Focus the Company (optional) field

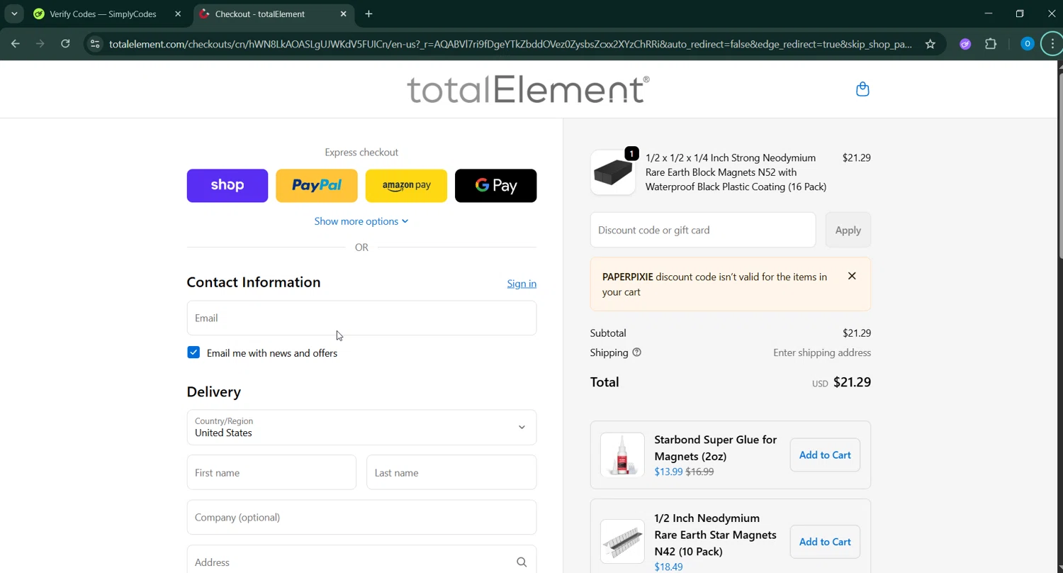(361, 517)
